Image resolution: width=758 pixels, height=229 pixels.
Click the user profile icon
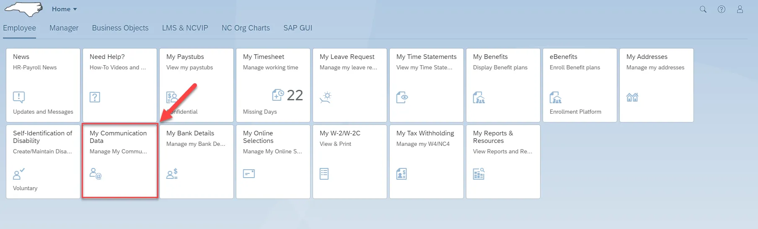pyautogui.click(x=740, y=9)
